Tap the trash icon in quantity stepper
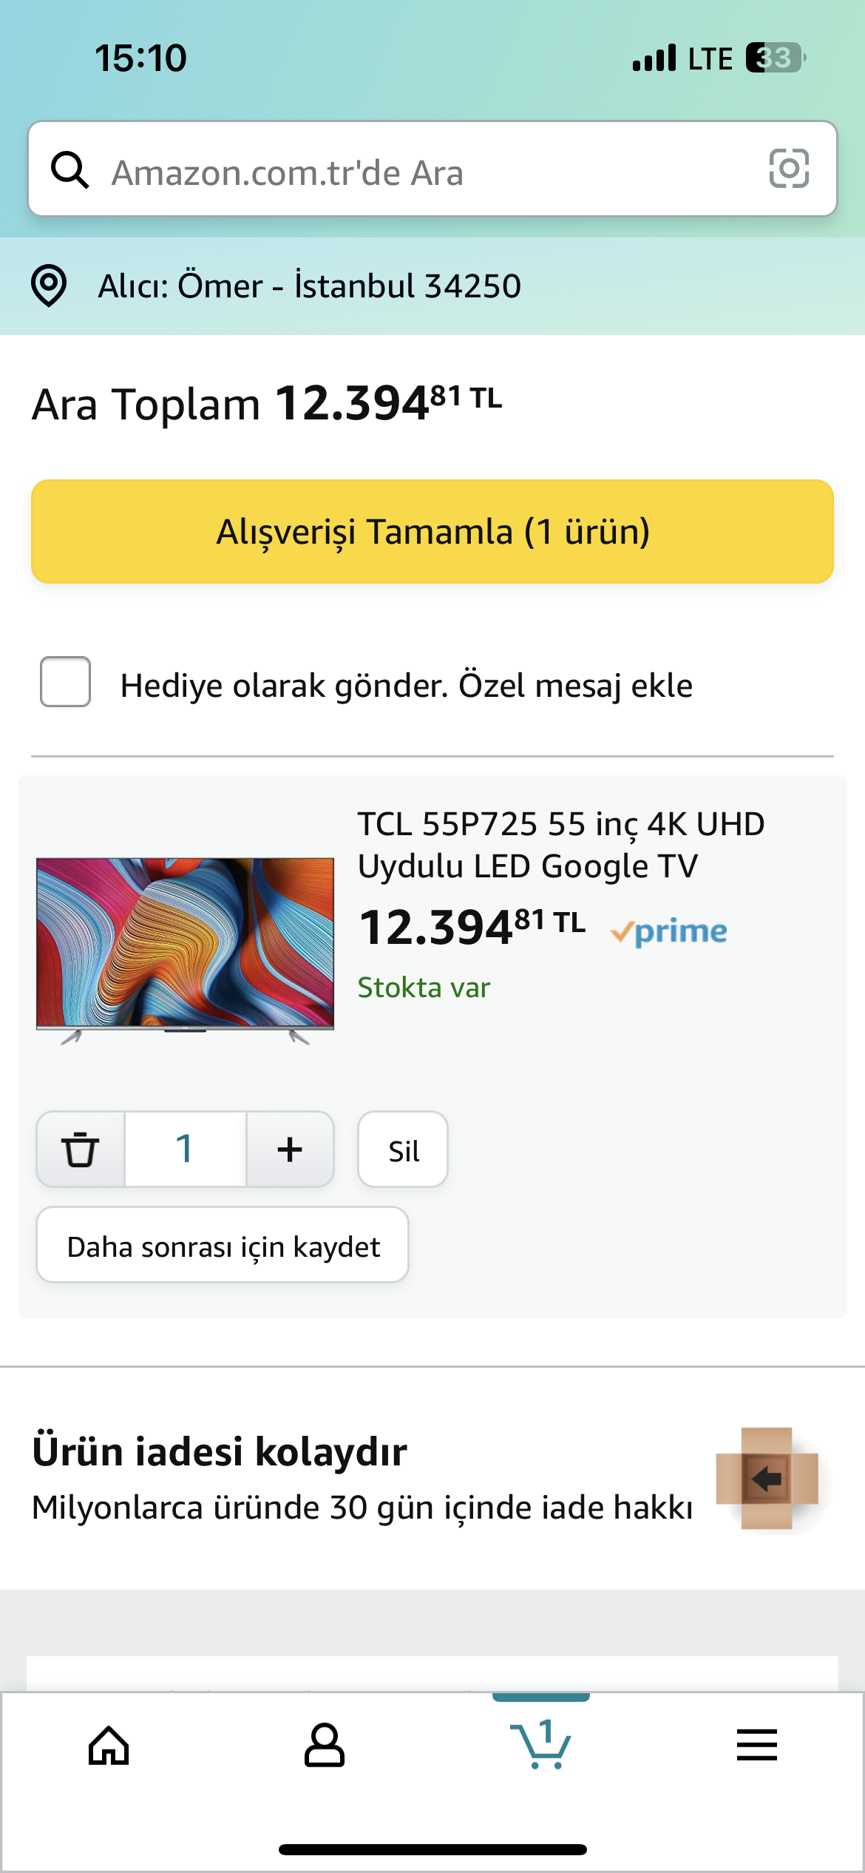 pyautogui.click(x=81, y=1150)
